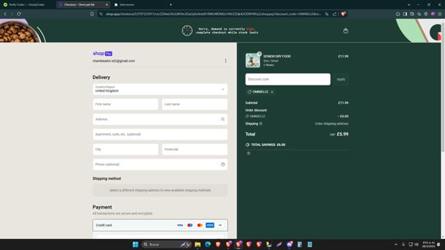Go back in the browser
This screenshot has width=445, height=250.
click(5, 14)
